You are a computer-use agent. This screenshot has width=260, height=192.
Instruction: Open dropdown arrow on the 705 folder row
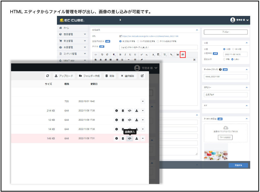143,101
